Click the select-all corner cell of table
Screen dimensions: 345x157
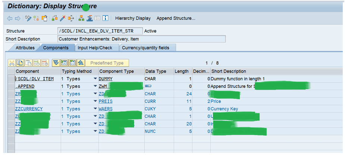tap(11, 71)
